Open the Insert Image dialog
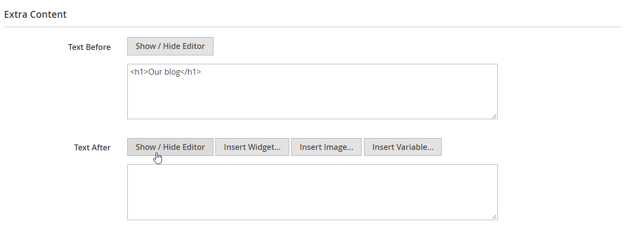The width and height of the screenshot is (626, 236). 326,147
